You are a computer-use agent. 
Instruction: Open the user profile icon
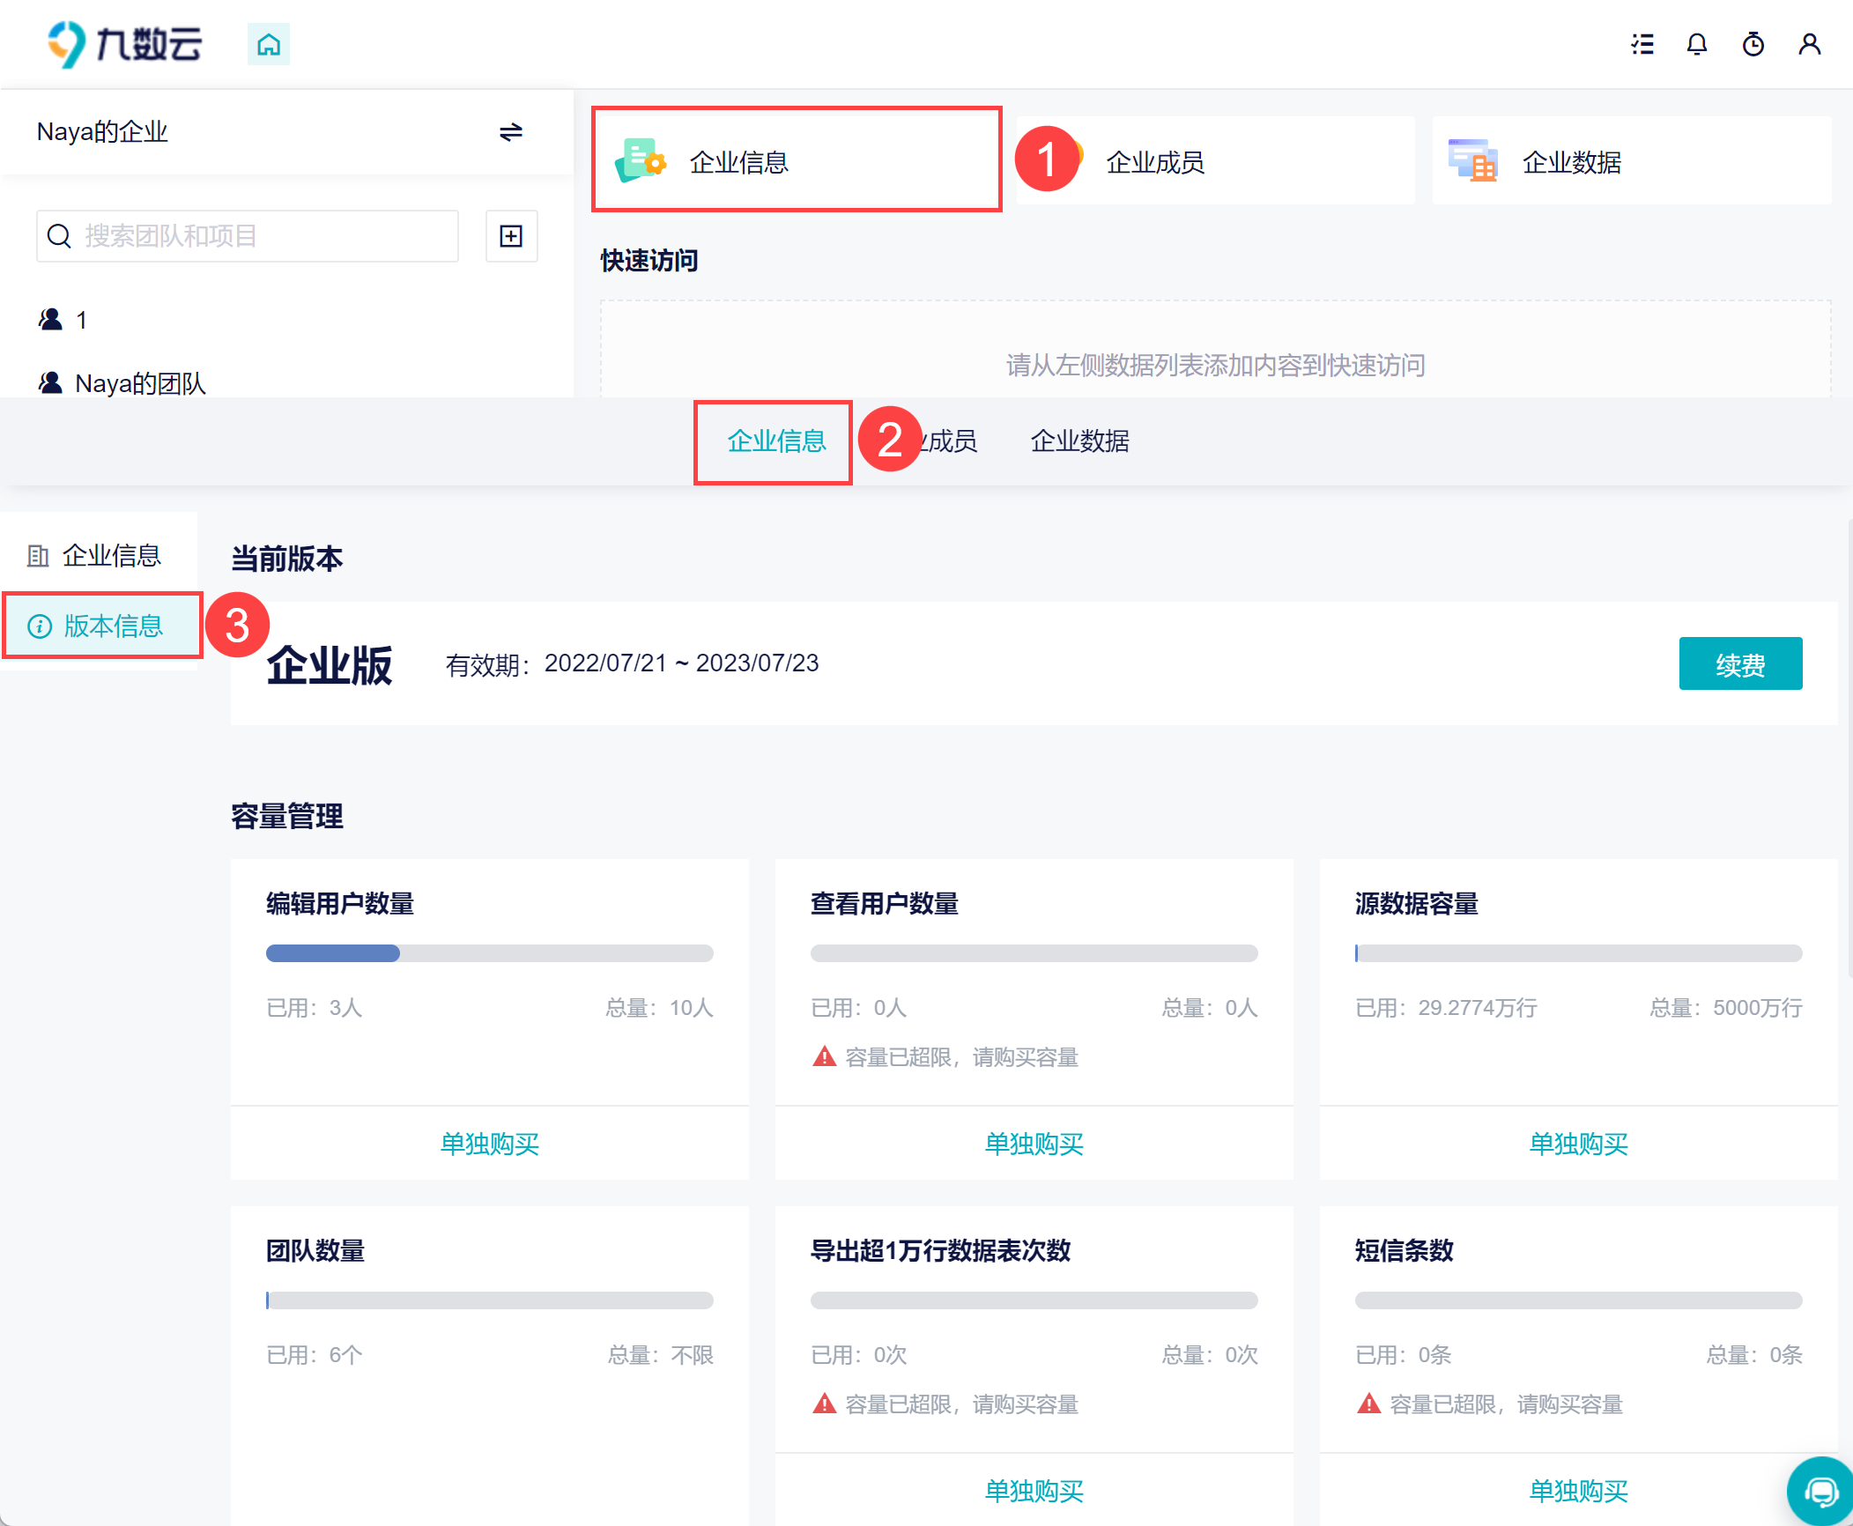tap(1809, 44)
